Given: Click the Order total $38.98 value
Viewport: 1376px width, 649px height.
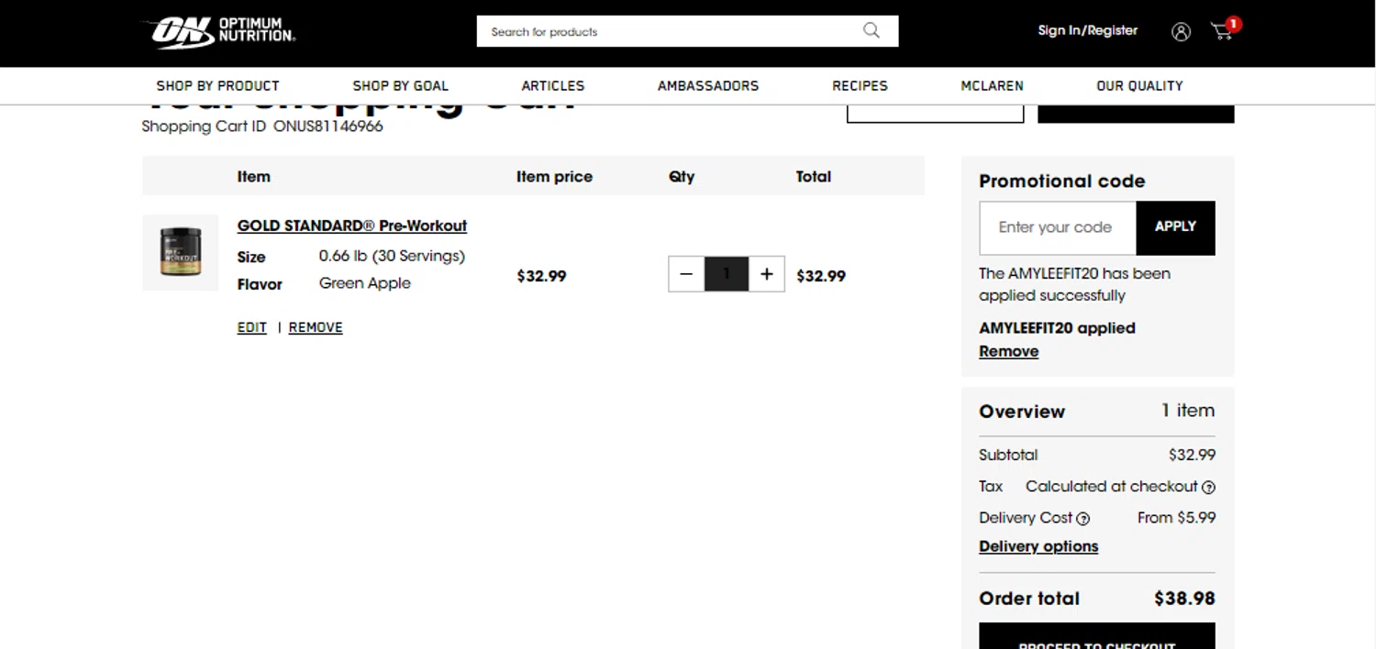Looking at the screenshot, I should (x=1184, y=599).
